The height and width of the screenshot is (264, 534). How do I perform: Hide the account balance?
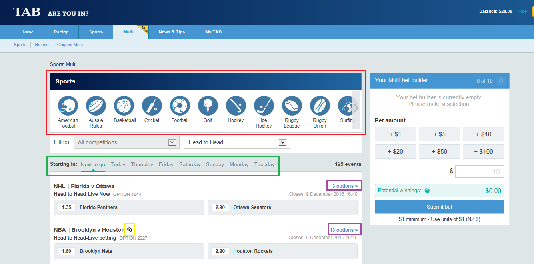[x=522, y=11]
